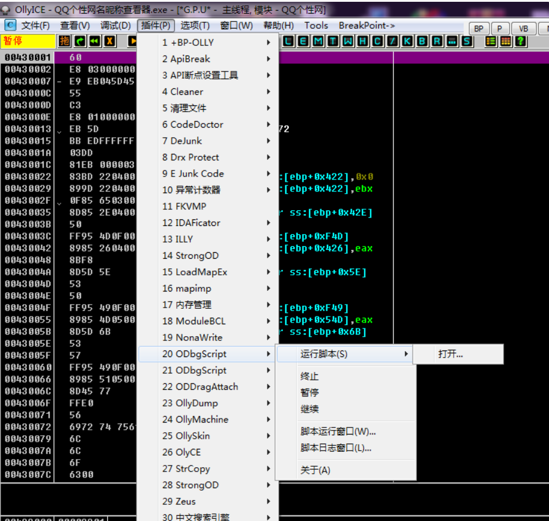Click the orange X close-program toolbar icon
The height and width of the screenshot is (521, 549).
(110, 41)
